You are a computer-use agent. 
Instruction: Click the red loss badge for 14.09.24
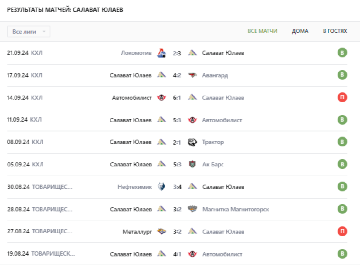(342, 98)
